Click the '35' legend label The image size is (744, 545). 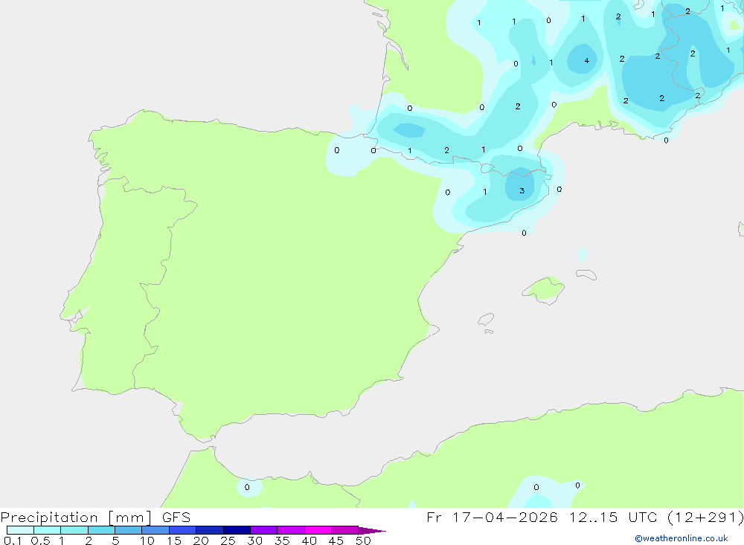click(282, 541)
